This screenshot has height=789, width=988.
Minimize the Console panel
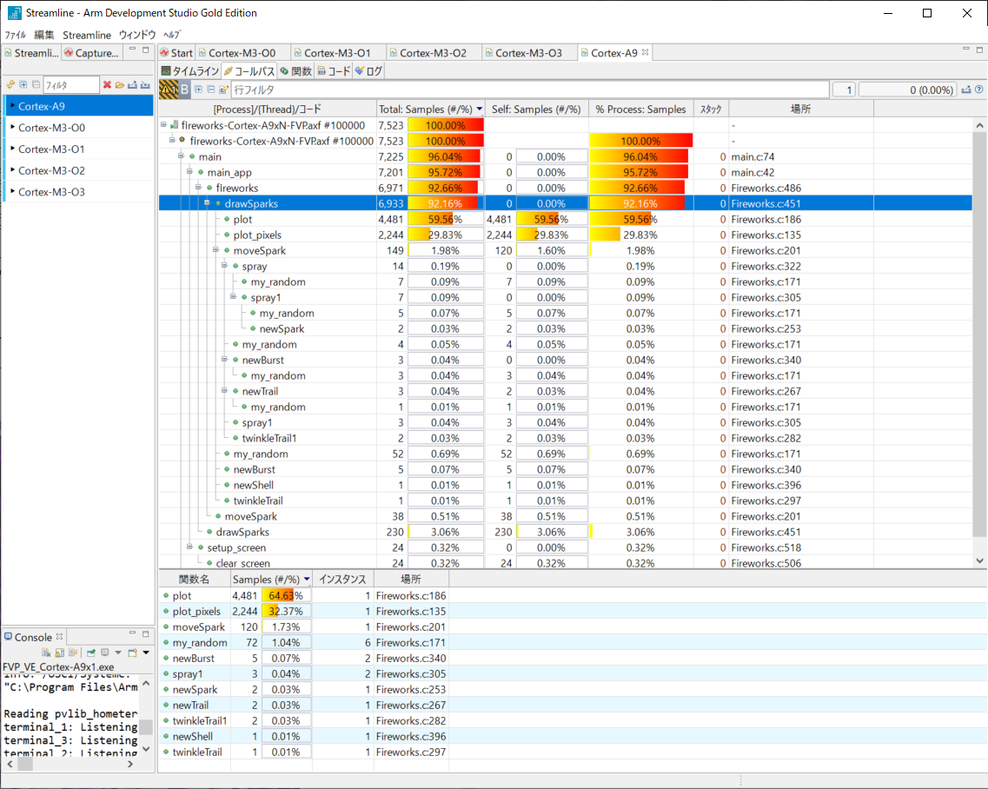132,633
